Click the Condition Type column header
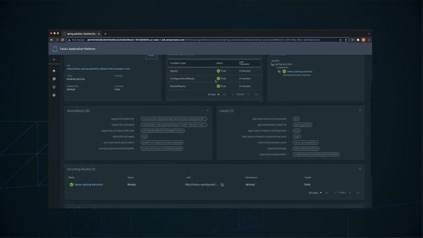This screenshot has height=238, width=423. [x=178, y=63]
